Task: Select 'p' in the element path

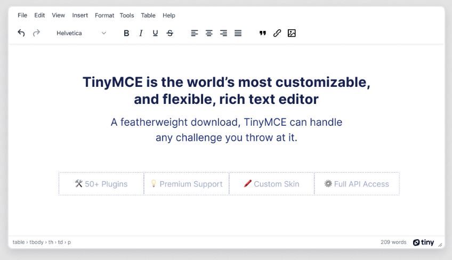Action: (69, 242)
